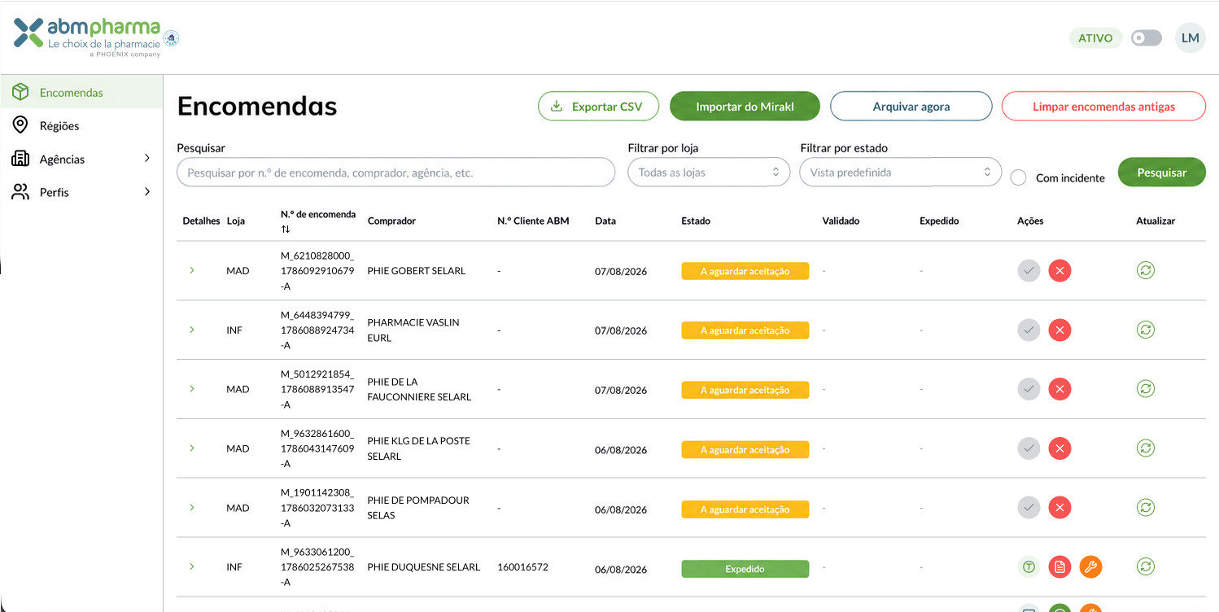The width and height of the screenshot is (1219, 612).
Task: Refresh the PHIE DE POMPADOUR SELAS order
Action: pos(1146,509)
